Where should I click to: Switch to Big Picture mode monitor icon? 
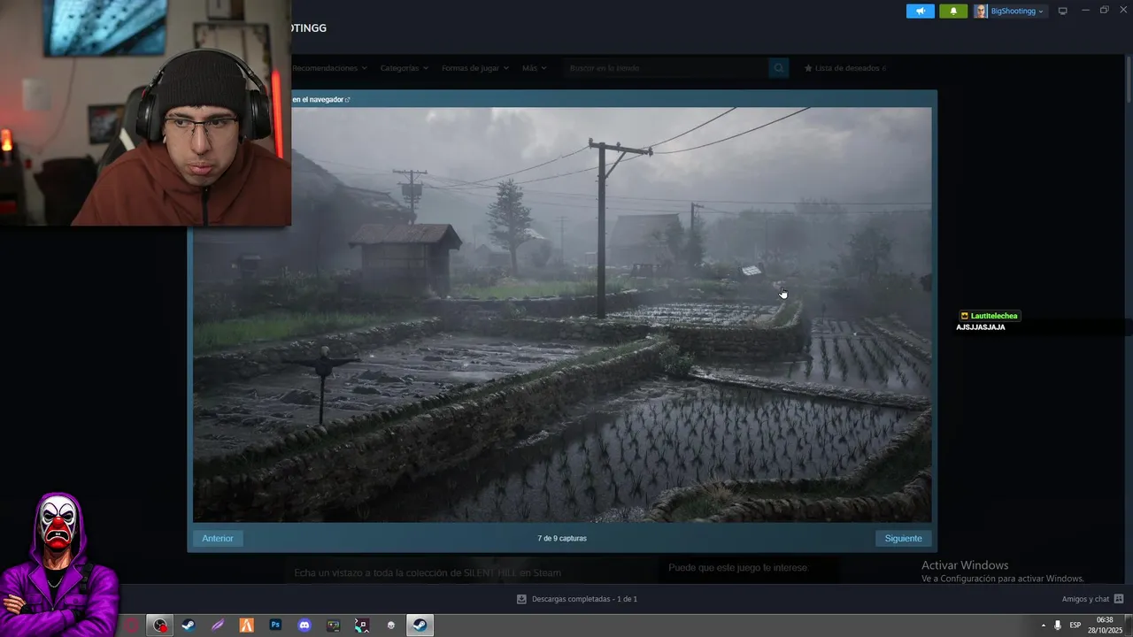pyautogui.click(x=1063, y=12)
